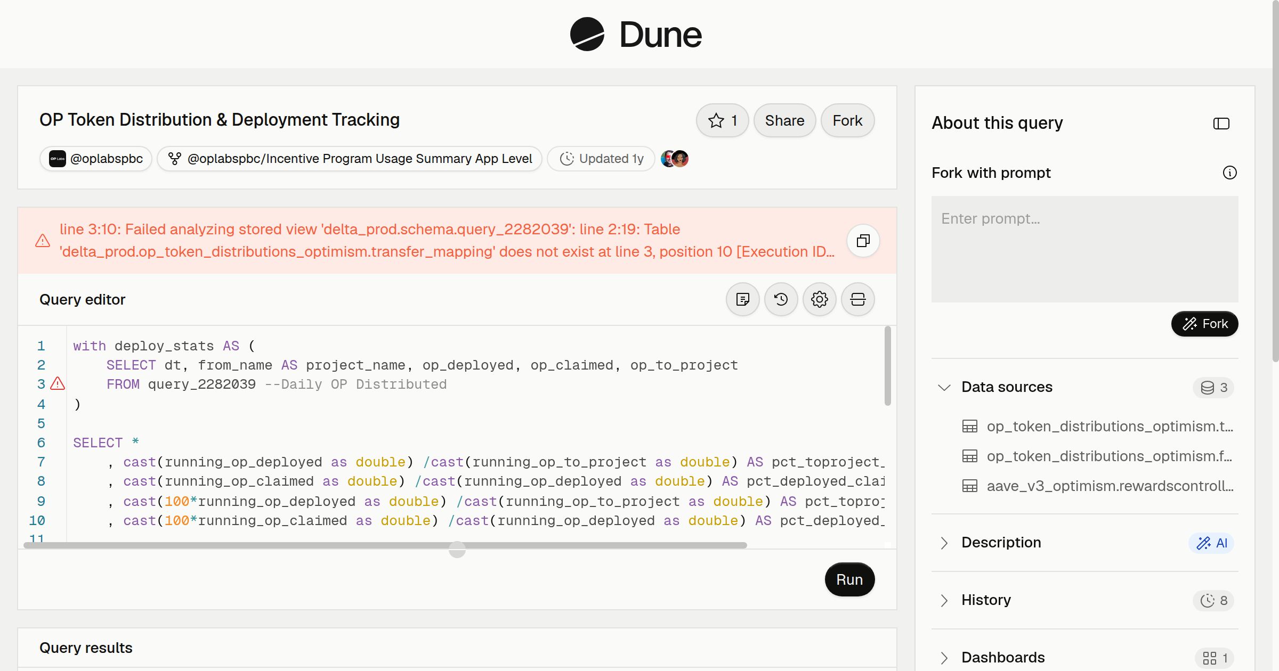Image resolution: width=1279 pixels, height=671 pixels.
Task: Click the editor horizontal scrollbar
Action: [x=385, y=545]
